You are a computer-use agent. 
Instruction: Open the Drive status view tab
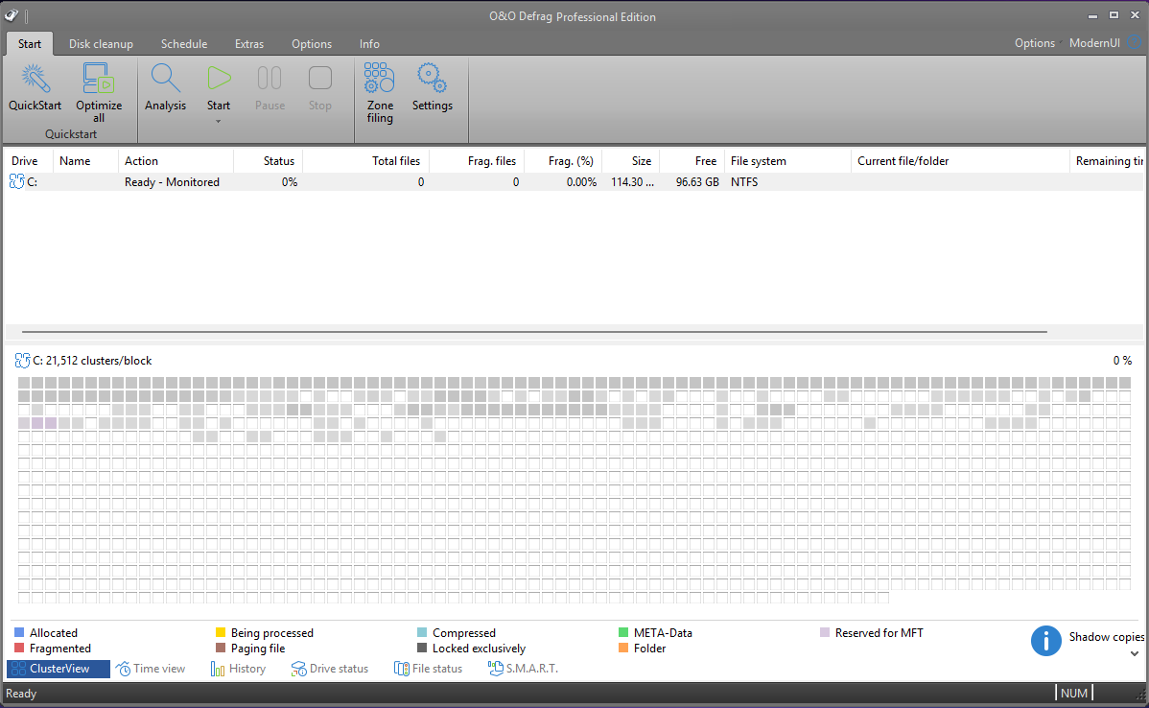[330, 669]
